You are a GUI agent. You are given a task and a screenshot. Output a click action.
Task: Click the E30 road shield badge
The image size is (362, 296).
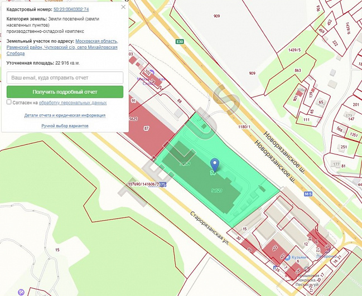(180, 41)
